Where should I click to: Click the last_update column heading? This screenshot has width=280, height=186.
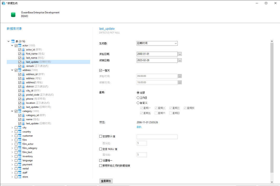107,29
